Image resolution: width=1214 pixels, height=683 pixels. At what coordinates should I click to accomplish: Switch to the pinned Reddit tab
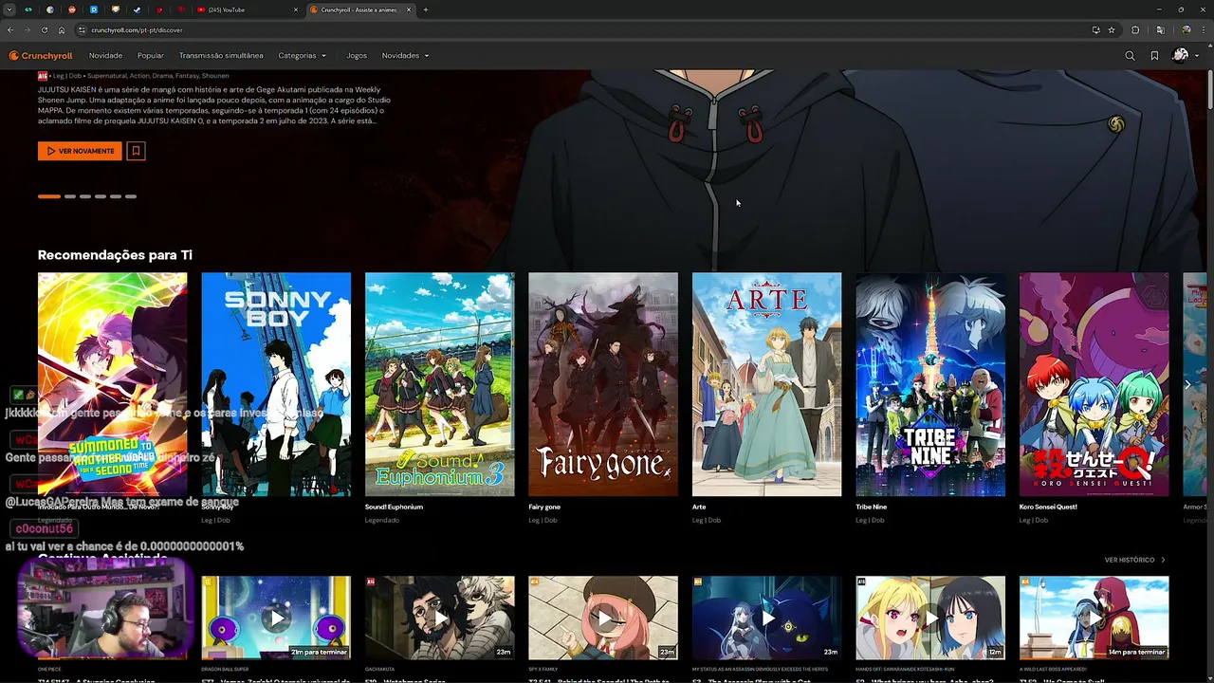coord(72,9)
